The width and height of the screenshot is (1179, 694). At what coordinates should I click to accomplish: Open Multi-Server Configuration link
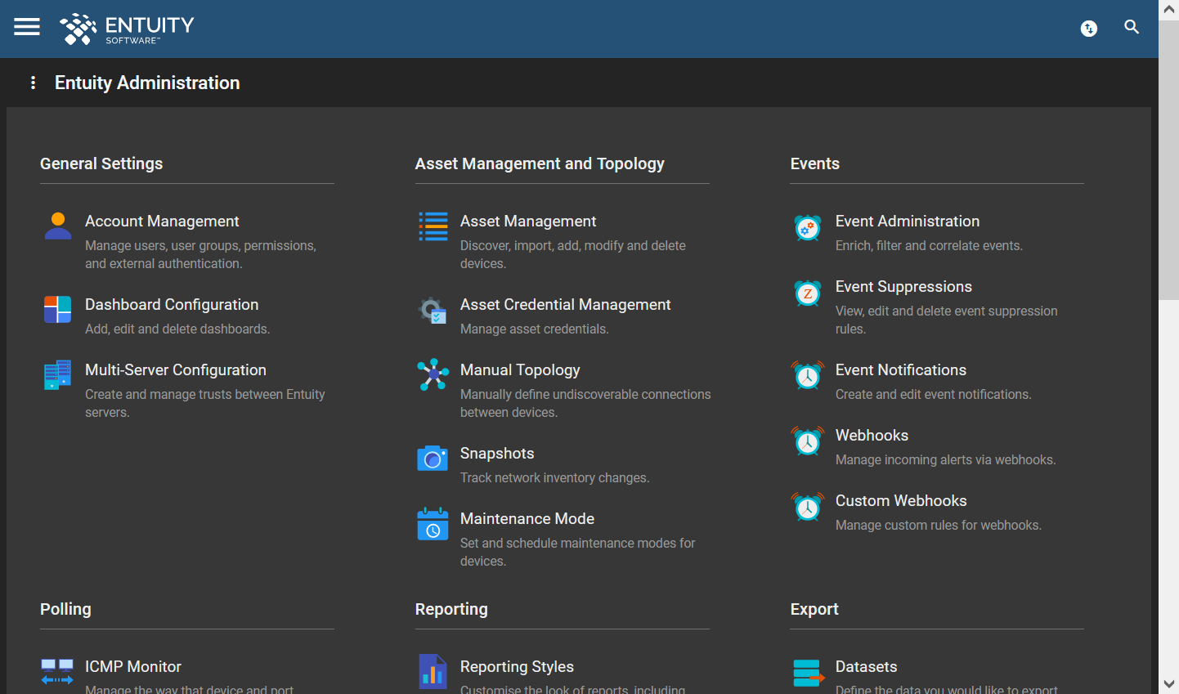point(176,370)
